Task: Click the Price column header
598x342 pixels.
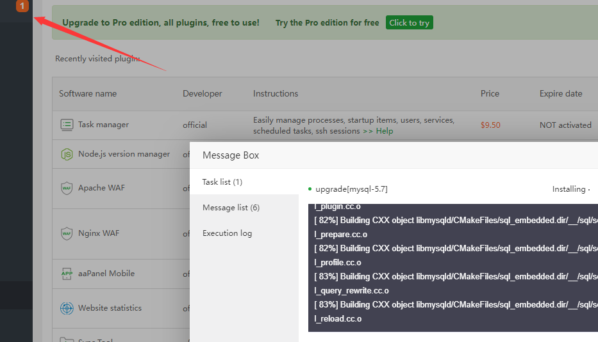Action: click(x=490, y=93)
